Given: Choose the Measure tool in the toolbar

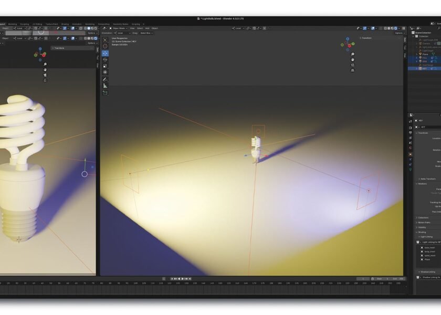Looking at the screenshot, I should 105,86.
